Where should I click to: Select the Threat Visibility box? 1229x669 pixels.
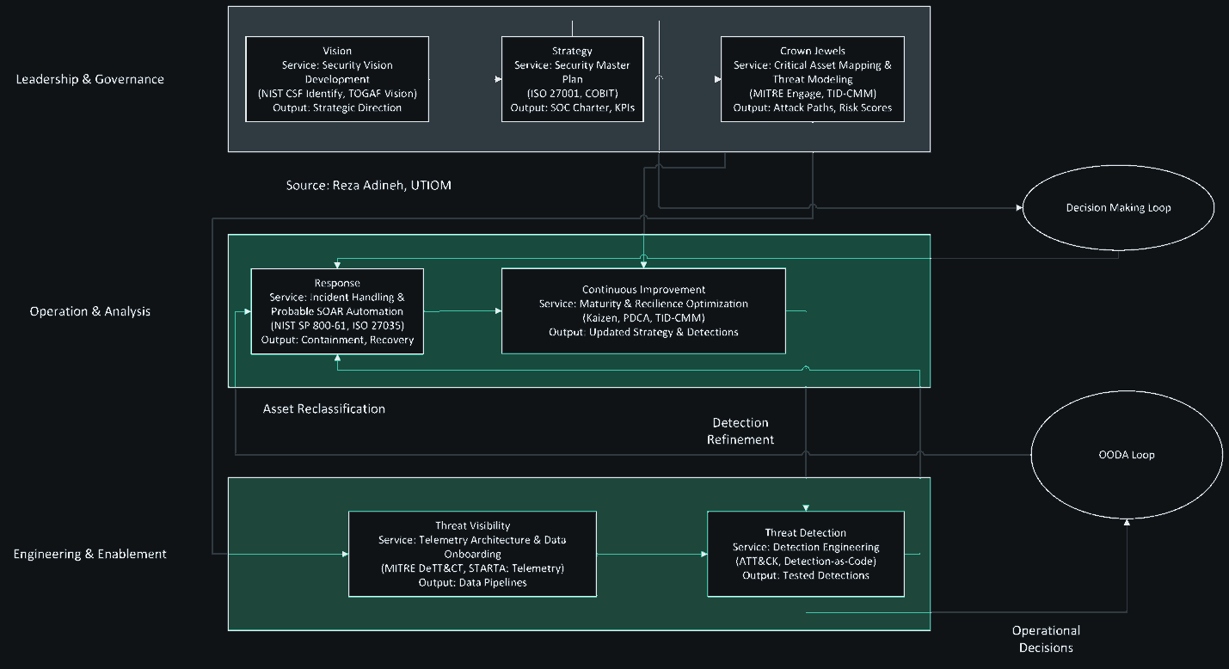pos(472,554)
